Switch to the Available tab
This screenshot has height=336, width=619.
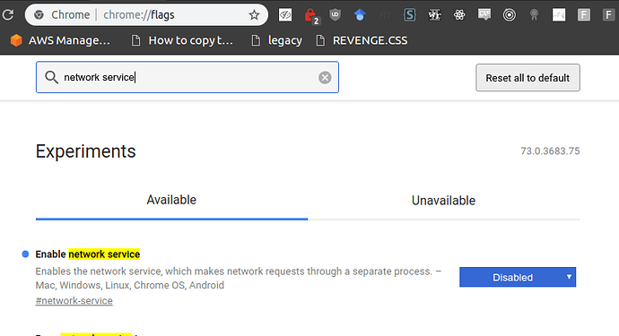click(x=171, y=200)
